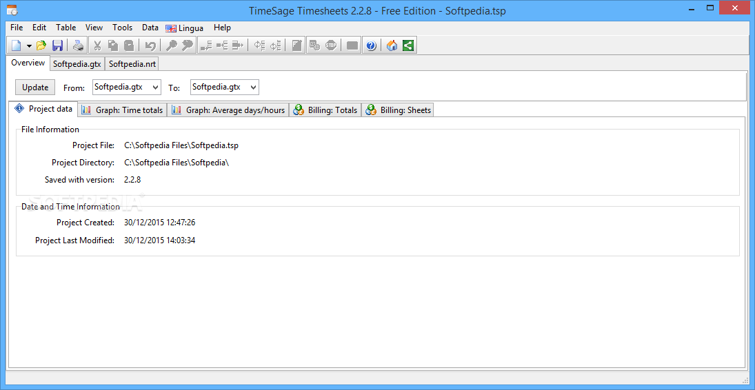Click the Paste clipboard icon
Screen dimensions: 755x390
[x=129, y=45]
